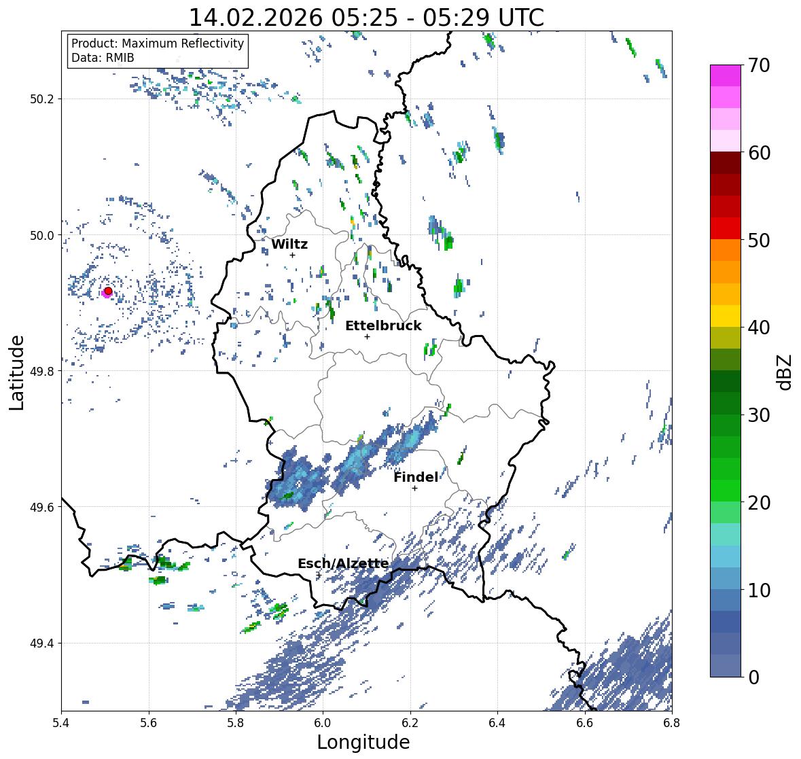The image size is (801, 759).
Task: Click the orange colorbar segment below 50
Action: click(x=726, y=250)
